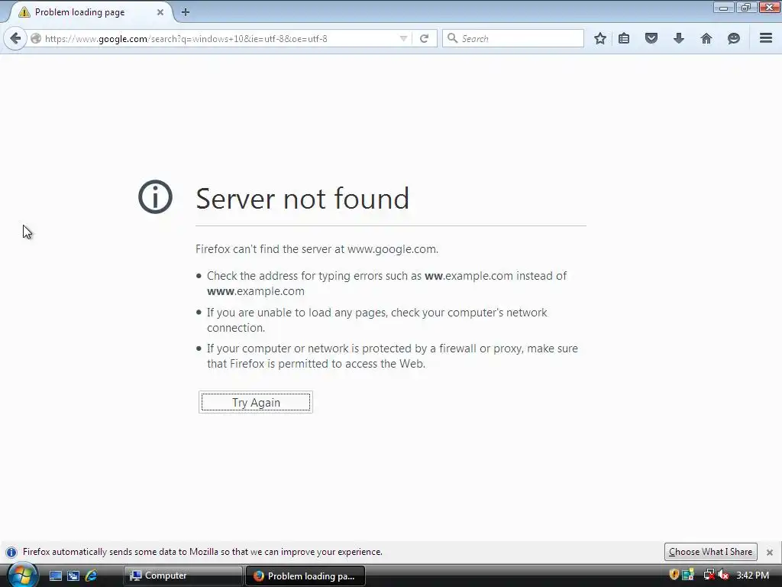Dismiss the Mozilla data notification bar
The height and width of the screenshot is (587, 782).
(x=770, y=552)
